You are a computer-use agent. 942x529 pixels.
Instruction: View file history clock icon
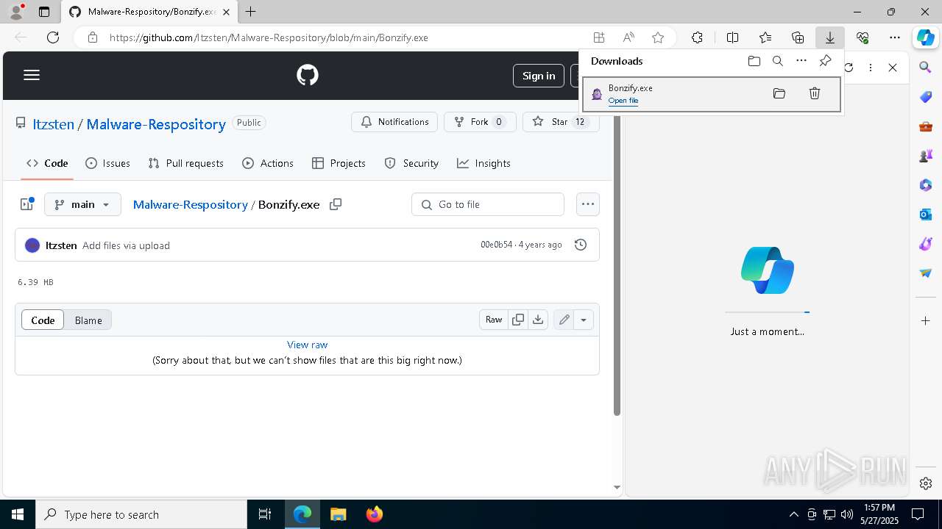[x=581, y=245]
